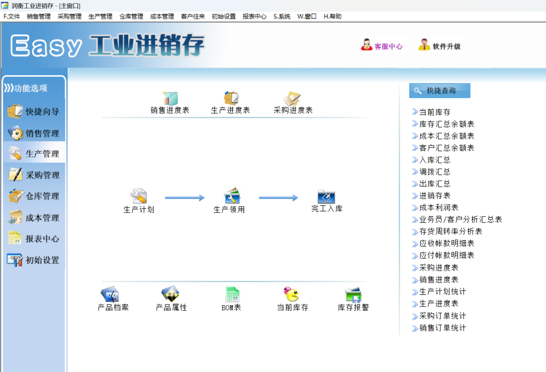Open the 报表中心 menu bar item
Screen dimensions: 546x372
tap(254, 16)
